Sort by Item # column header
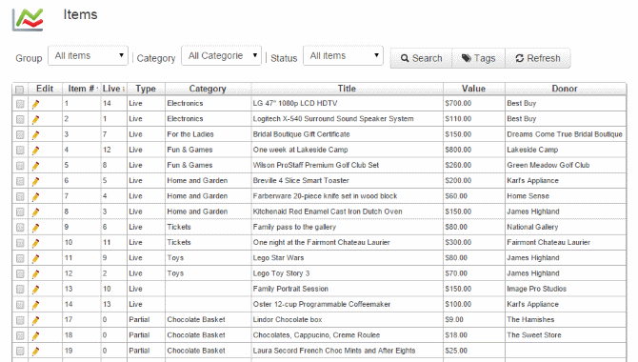The width and height of the screenshot is (638, 362). pos(81,89)
